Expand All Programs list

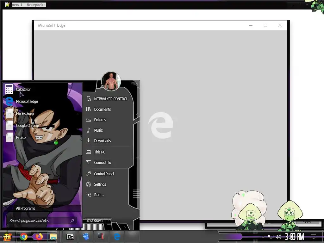42,209
